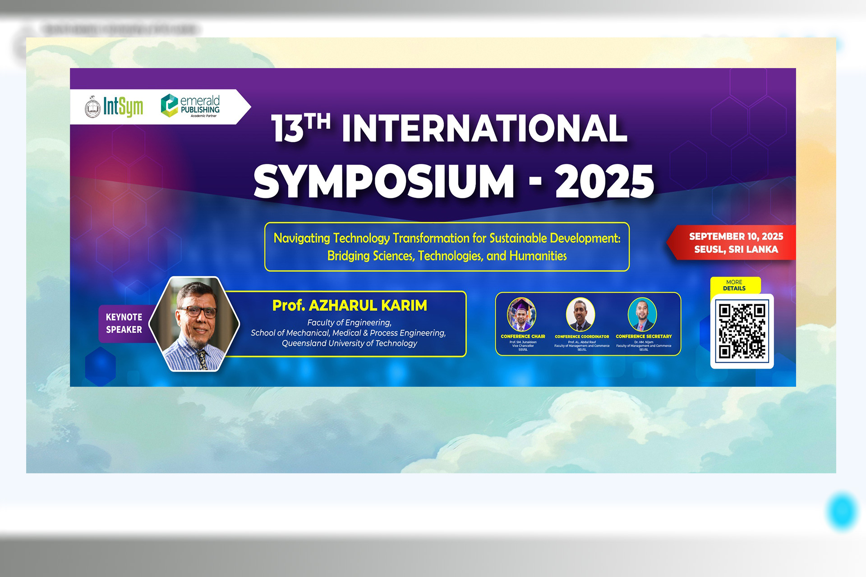Open the QR code under More Details

point(742,331)
